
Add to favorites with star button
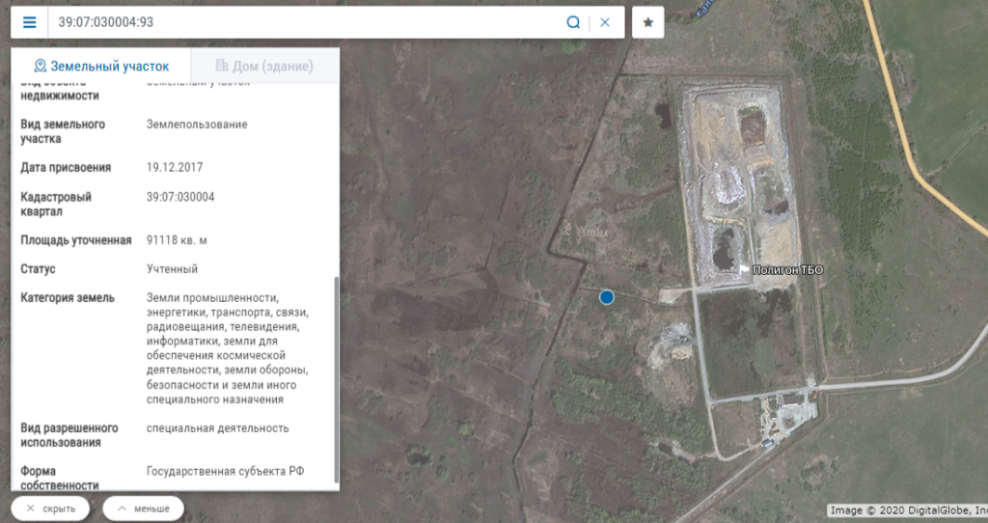tap(647, 23)
